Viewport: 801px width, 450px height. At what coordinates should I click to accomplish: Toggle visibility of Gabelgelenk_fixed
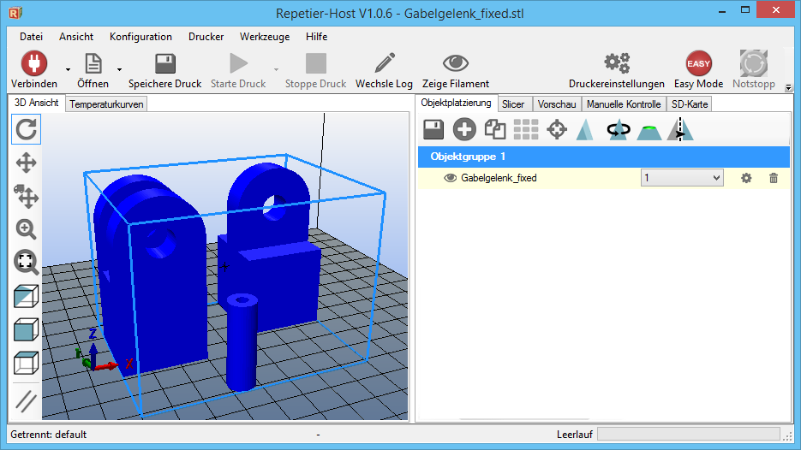coord(450,178)
